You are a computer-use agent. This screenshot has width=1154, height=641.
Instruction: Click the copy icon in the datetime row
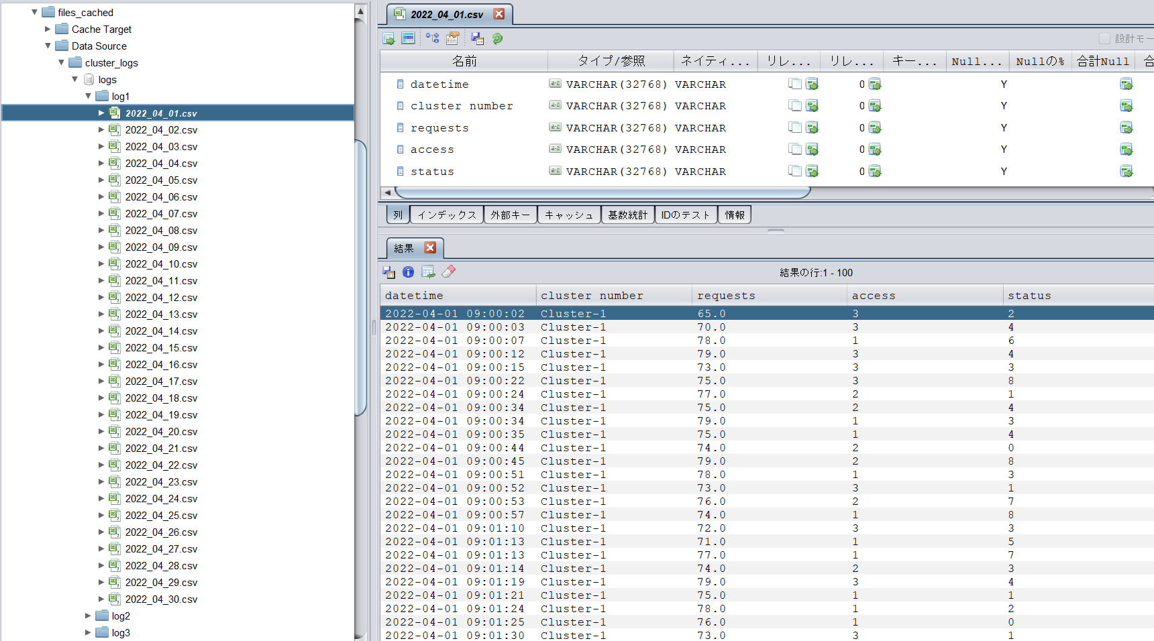tap(795, 84)
